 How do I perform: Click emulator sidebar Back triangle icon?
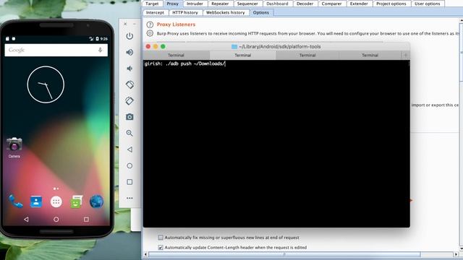tap(129, 149)
